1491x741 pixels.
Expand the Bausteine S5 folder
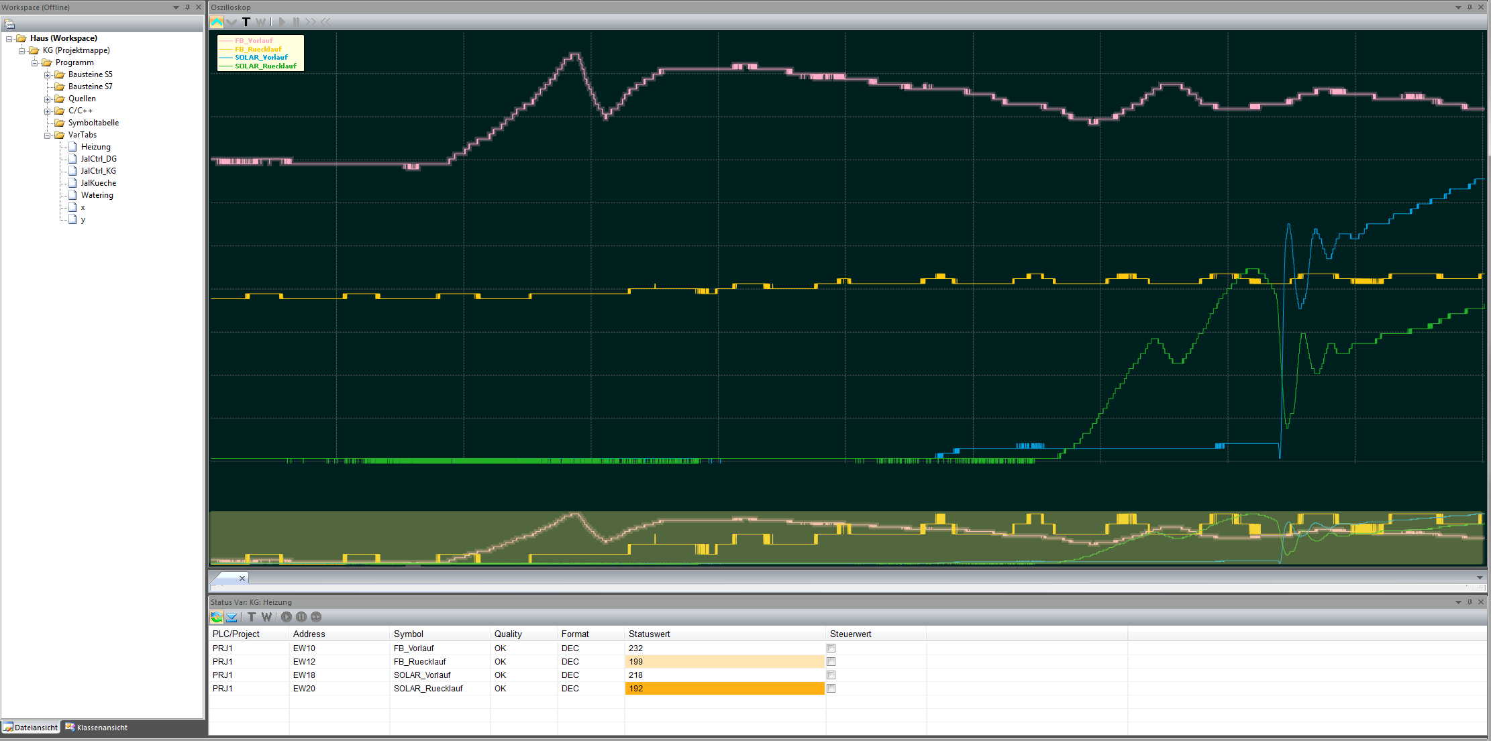pyautogui.click(x=48, y=75)
